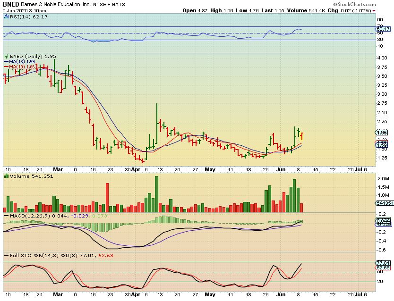This screenshot has height=301, width=394.
Task: Click the tall red volume bar in March
Action: coord(107,198)
